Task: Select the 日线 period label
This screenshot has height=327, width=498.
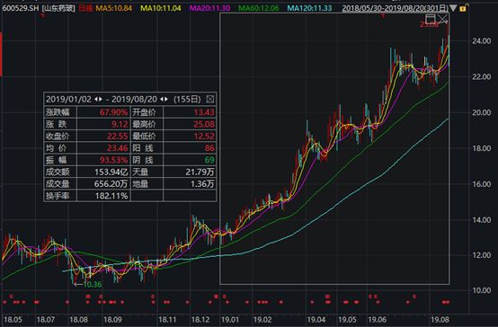Action: click(85, 8)
